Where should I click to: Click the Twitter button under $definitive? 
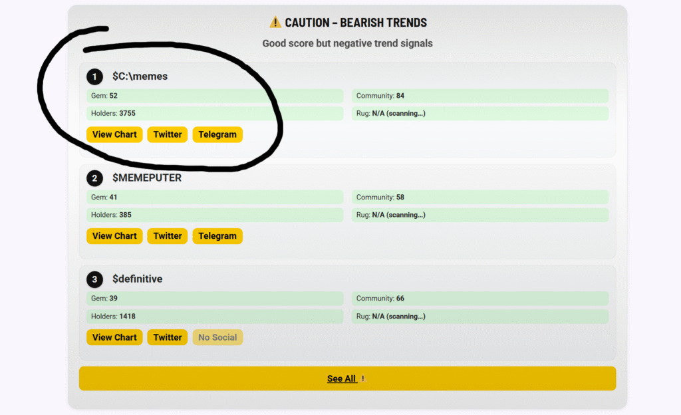168,337
